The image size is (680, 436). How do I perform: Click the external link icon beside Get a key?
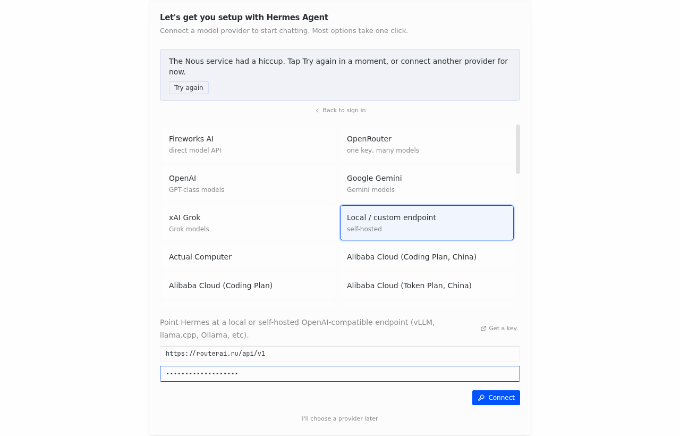tap(483, 329)
